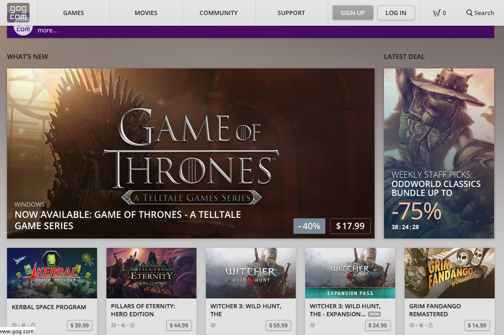Click Apple icon on Grim Fandango card
The height and width of the screenshot is (335, 504).
click(x=421, y=325)
